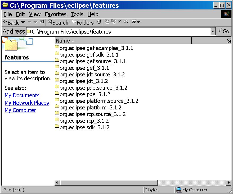
Task: Sort files by the Name column header
Action: [123, 41]
